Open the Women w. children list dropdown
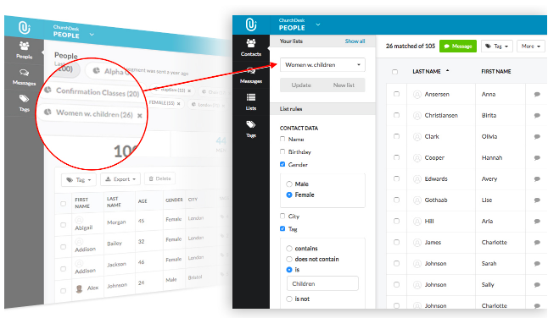Viewport: 548px width, 318px height. tap(322, 65)
